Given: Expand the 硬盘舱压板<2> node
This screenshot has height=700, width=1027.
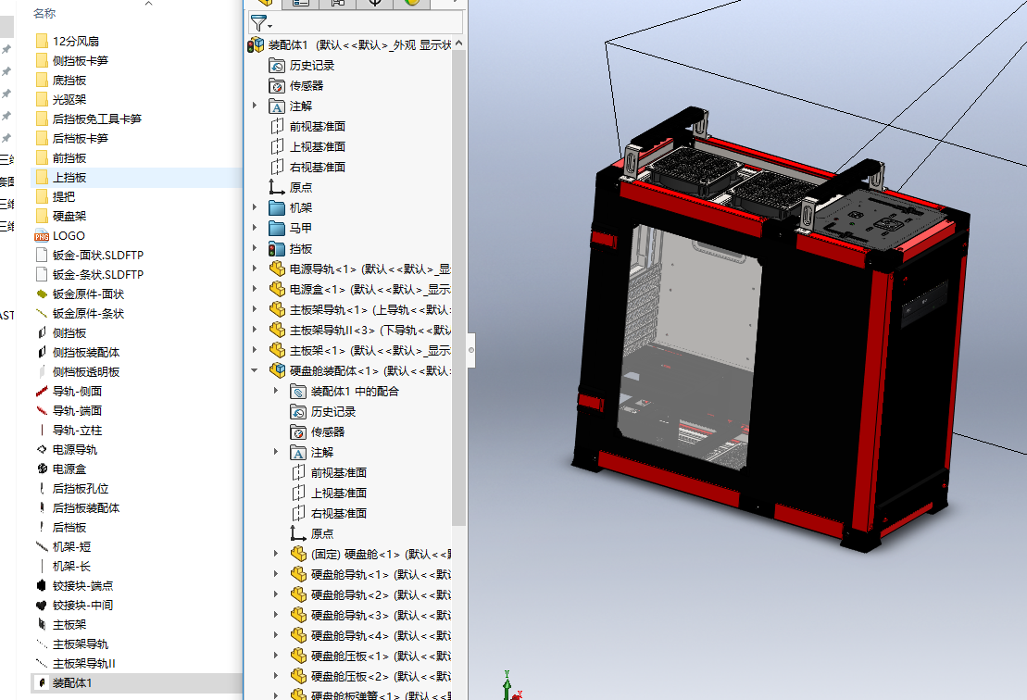Looking at the screenshot, I should pyautogui.click(x=276, y=675).
